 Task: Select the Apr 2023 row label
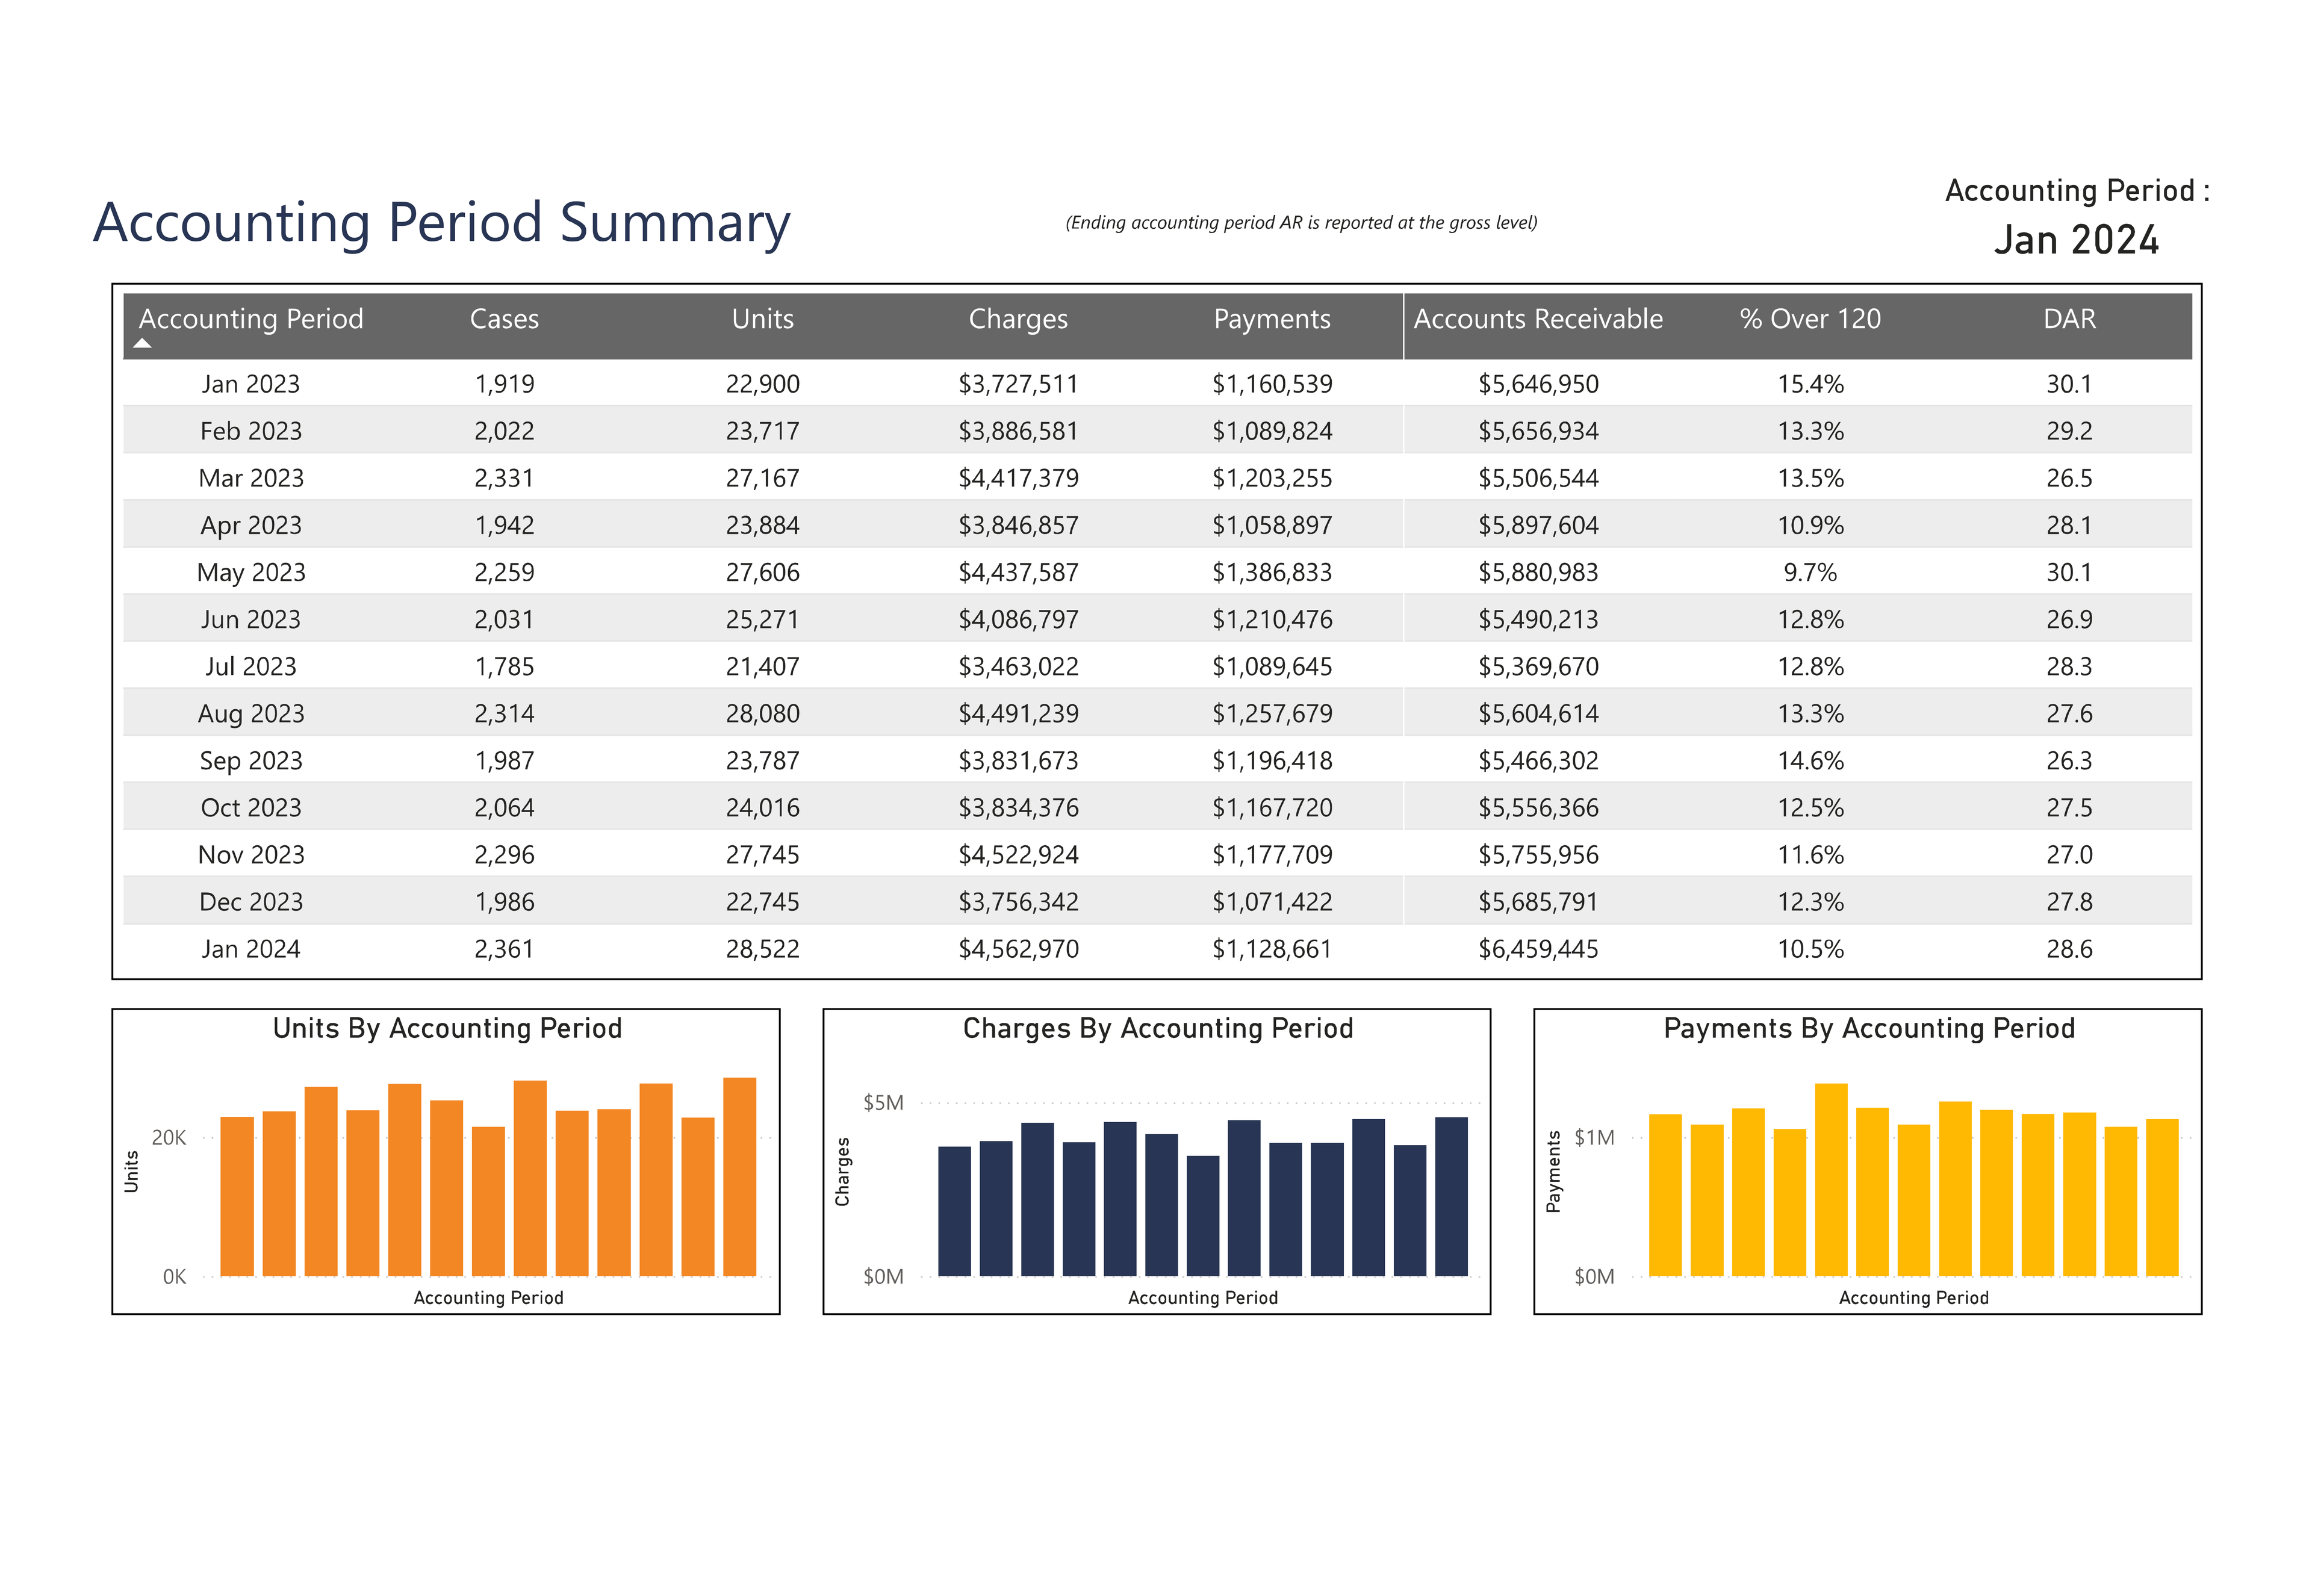click(x=251, y=525)
